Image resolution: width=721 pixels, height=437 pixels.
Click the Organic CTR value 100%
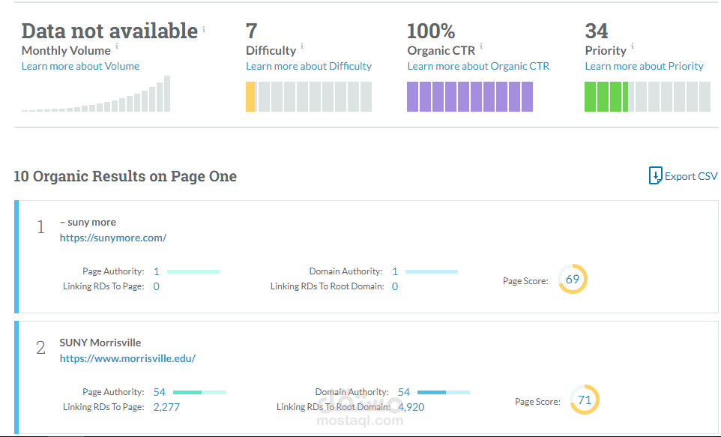point(431,31)
